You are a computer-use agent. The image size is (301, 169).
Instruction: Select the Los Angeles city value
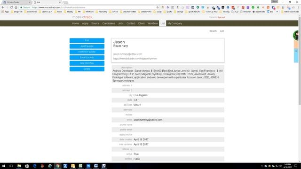point(141,95)
